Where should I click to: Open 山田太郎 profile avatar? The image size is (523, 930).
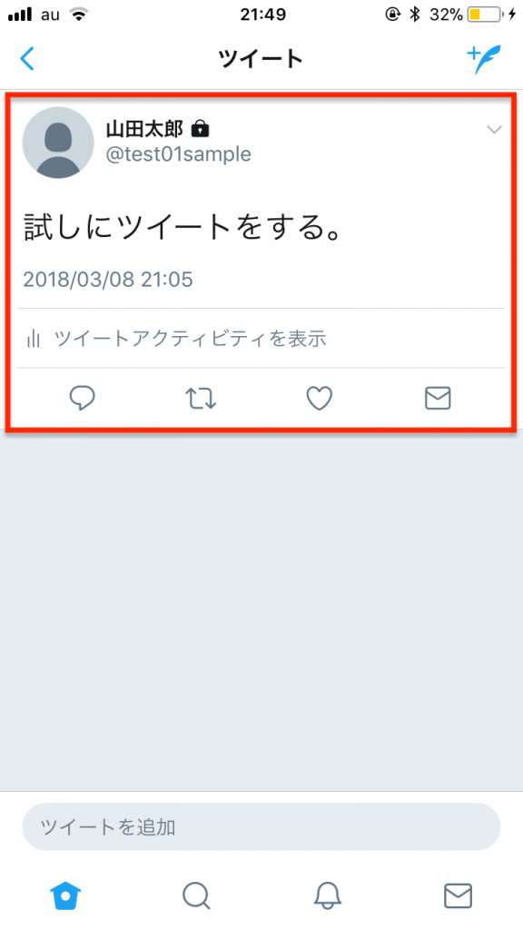(58, 143)
